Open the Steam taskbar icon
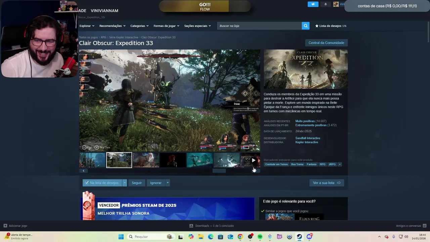The width and height of the screenshot is (430, 242). [x=299, y=237]
